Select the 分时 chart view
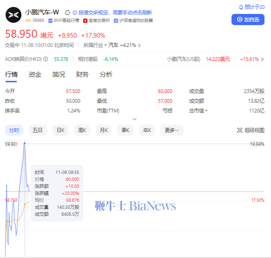This screenshot has width=271, height=258. point(14,130)
